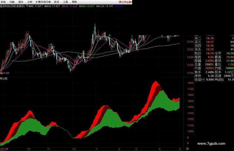Screen dimensions: 234x151
Task: Select the 买三 bid row at 18.77
Action: coord(214,42)
